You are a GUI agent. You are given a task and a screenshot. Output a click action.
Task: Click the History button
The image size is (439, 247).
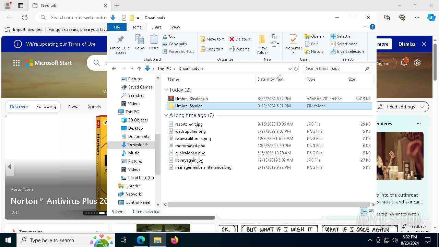pos(314,51)
